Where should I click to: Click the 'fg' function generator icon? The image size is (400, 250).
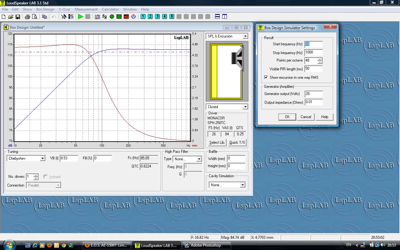104,17
